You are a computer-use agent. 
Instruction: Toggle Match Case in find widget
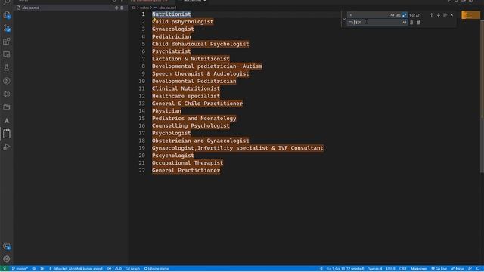(392, 15)
